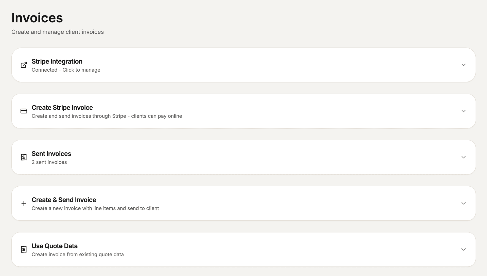Viewport: 487px width, 276px height.
Task: Click the receipt icon next to Sent Invoices
Action: [24, 157]
